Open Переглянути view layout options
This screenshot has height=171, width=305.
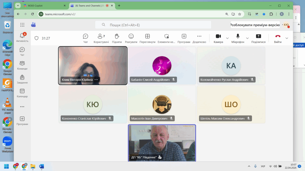tap(147, 38)
